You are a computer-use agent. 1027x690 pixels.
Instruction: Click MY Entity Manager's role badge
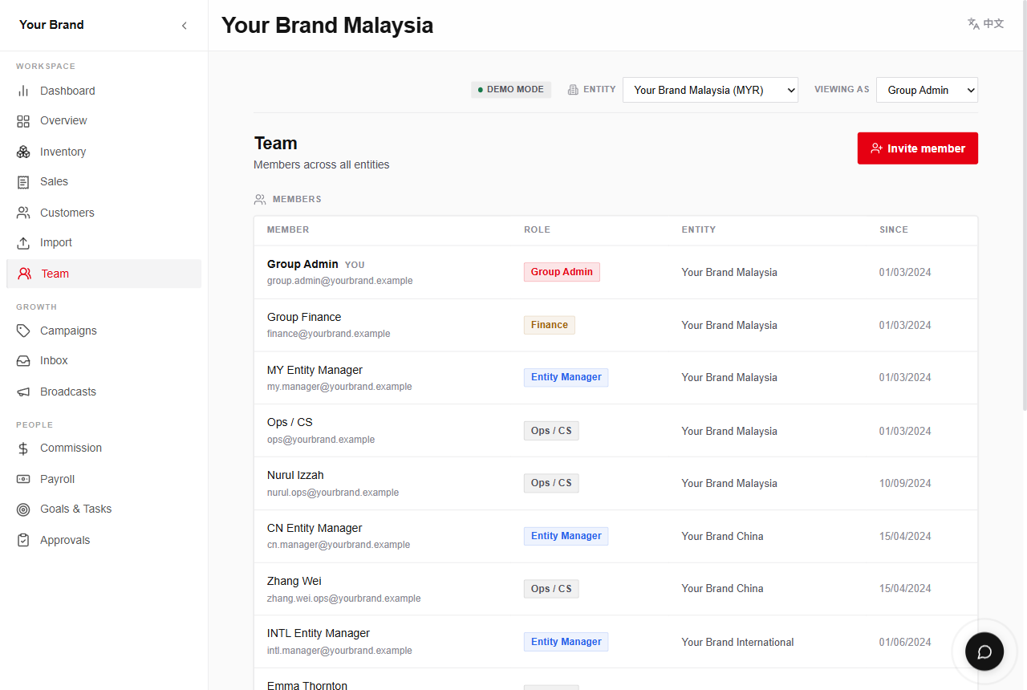point(566,377)
